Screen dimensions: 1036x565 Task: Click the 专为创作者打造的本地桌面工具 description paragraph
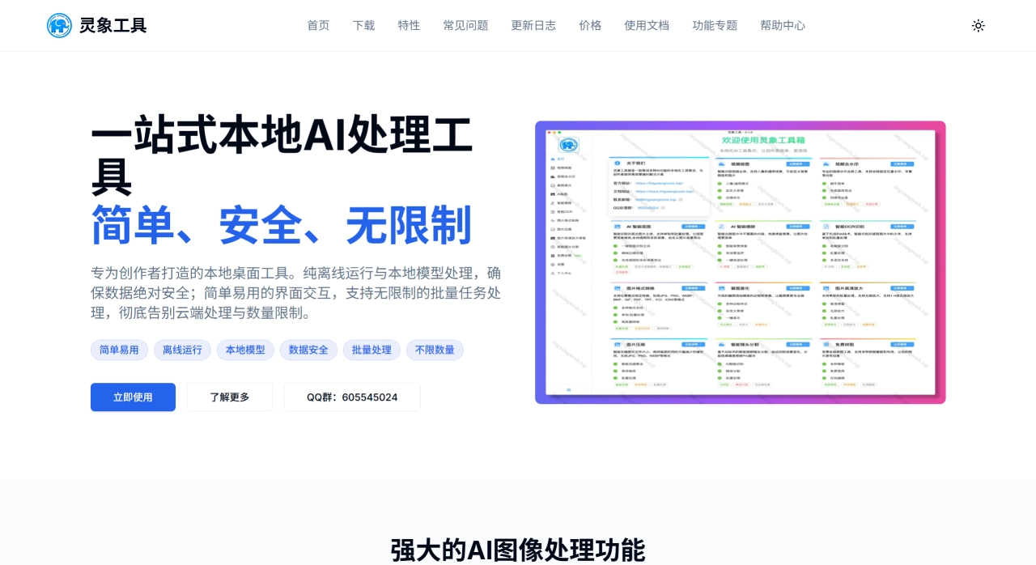[296, 293]
